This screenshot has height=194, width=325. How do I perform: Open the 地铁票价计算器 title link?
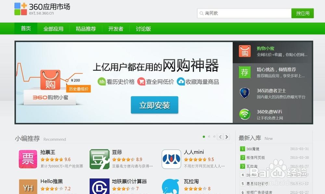[129, 181]
